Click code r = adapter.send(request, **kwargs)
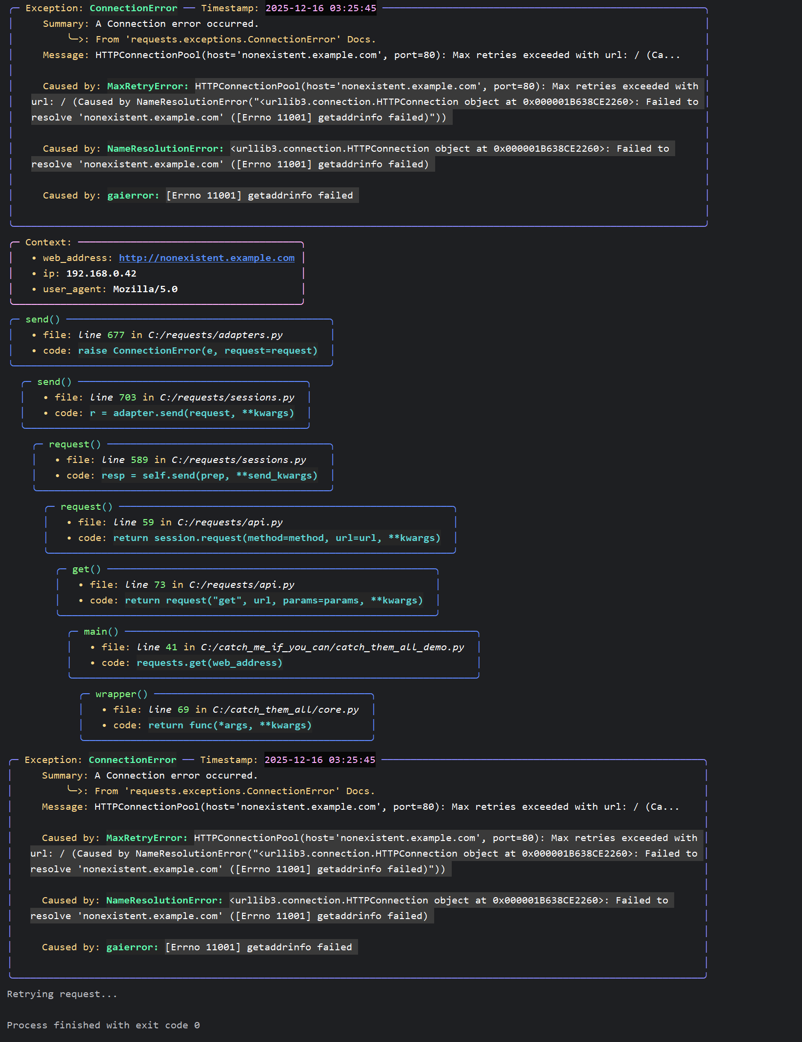The width and height of the screenshot is (802, 1042). point(192,413)
